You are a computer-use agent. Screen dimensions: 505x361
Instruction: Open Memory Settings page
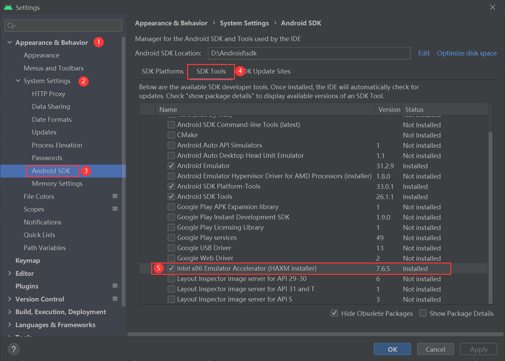click(57, 183)
